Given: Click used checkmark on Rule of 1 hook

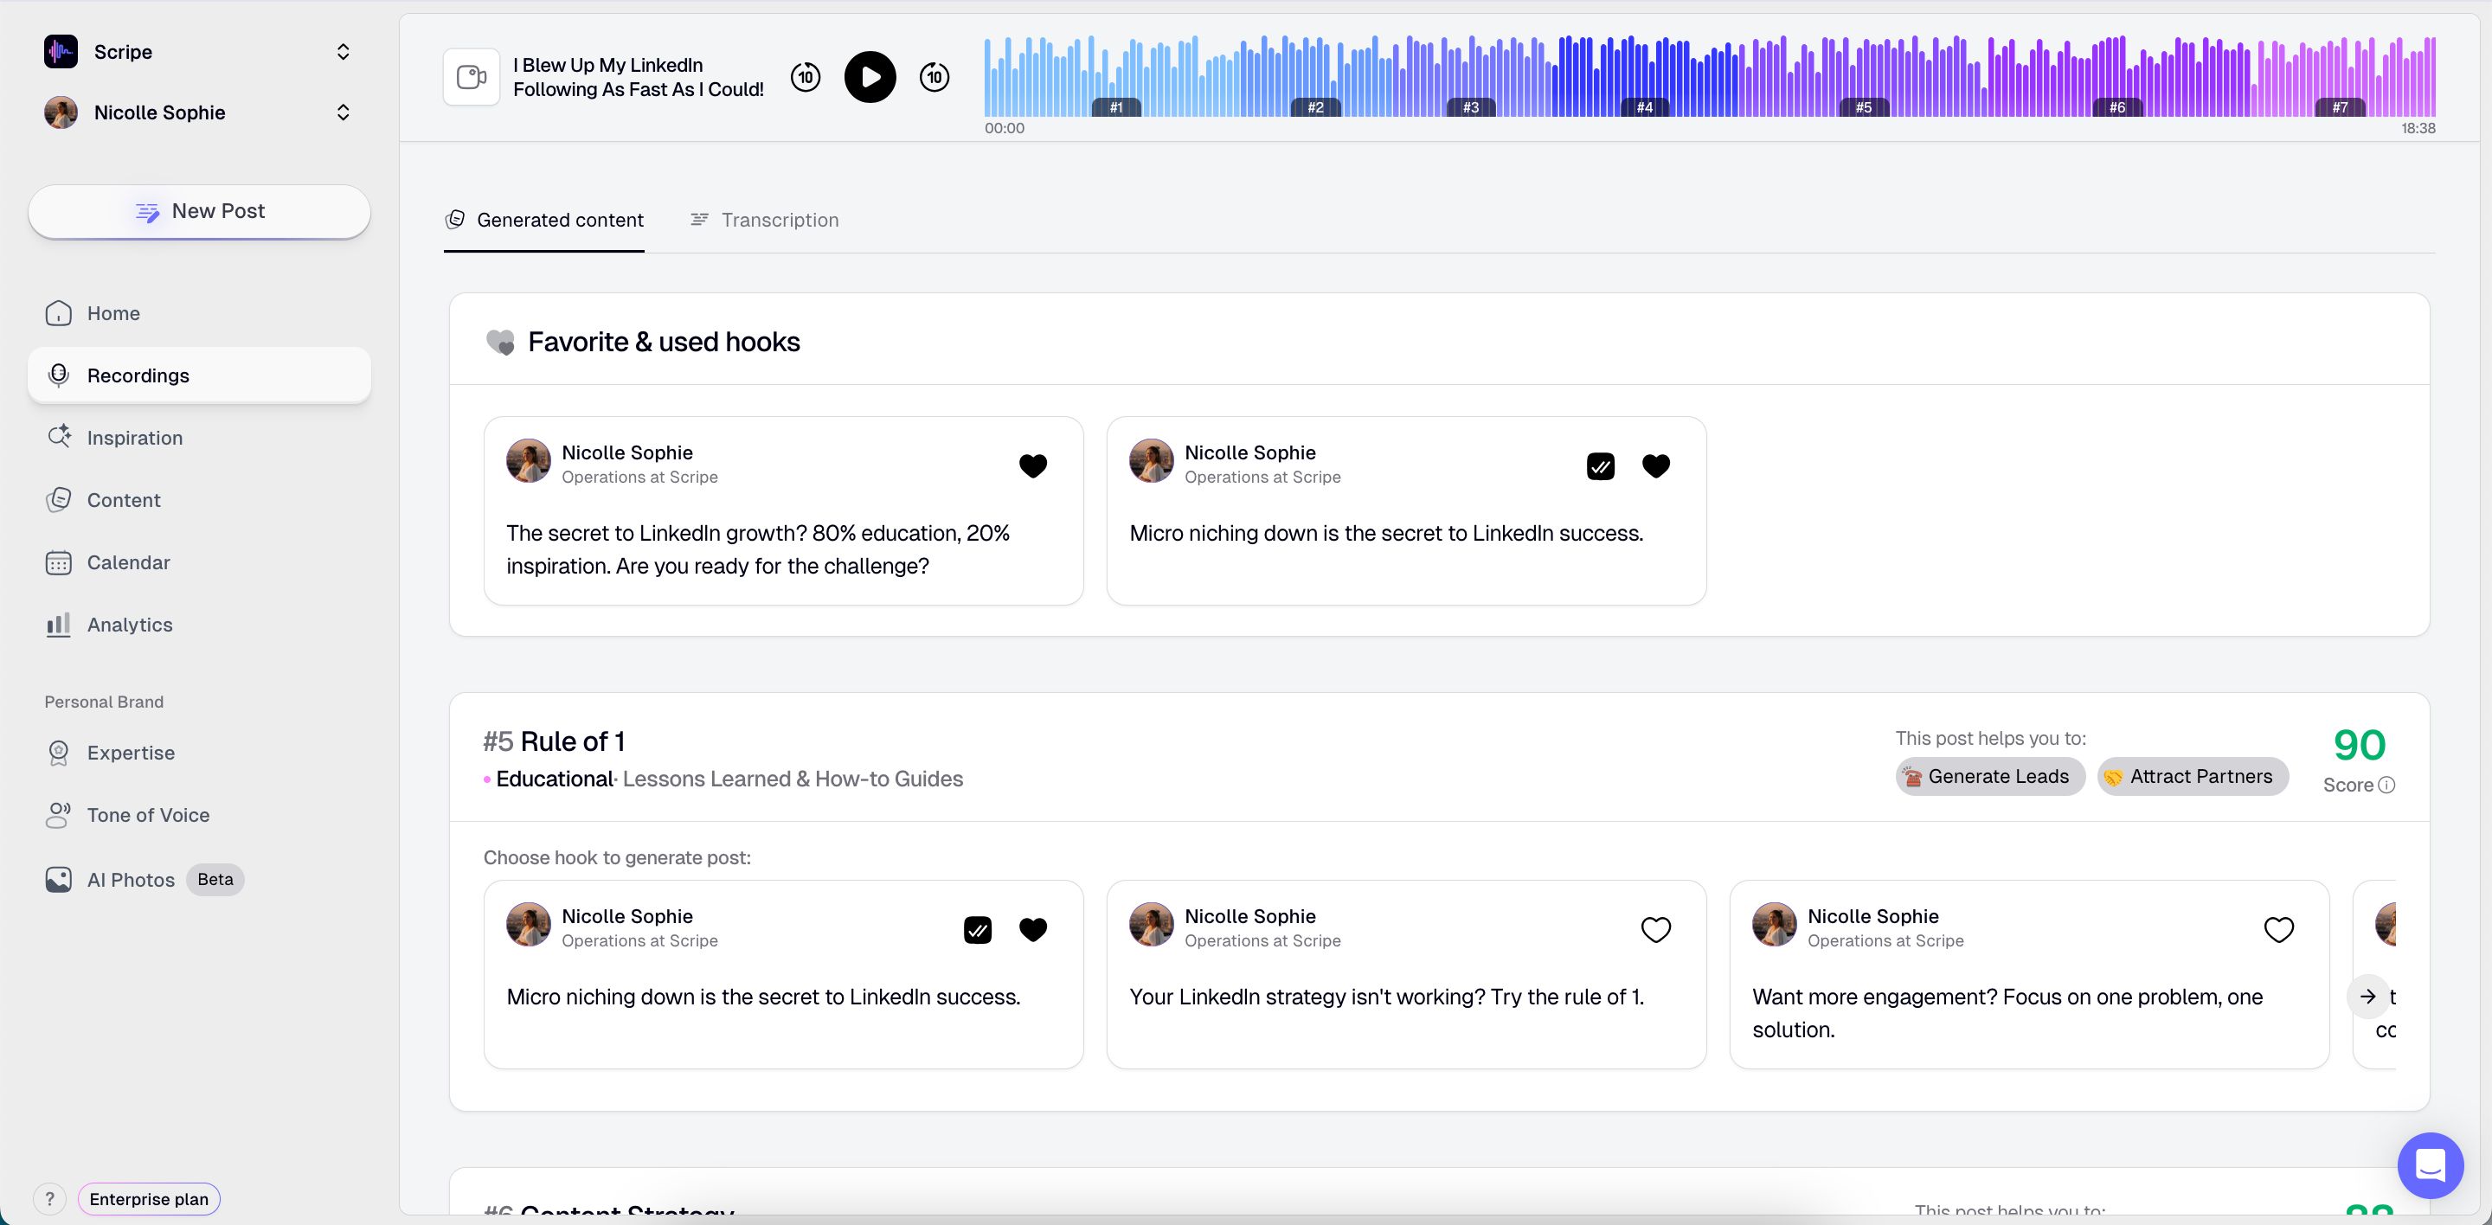Looking at the screenshot, I should (x=977, y=929).
